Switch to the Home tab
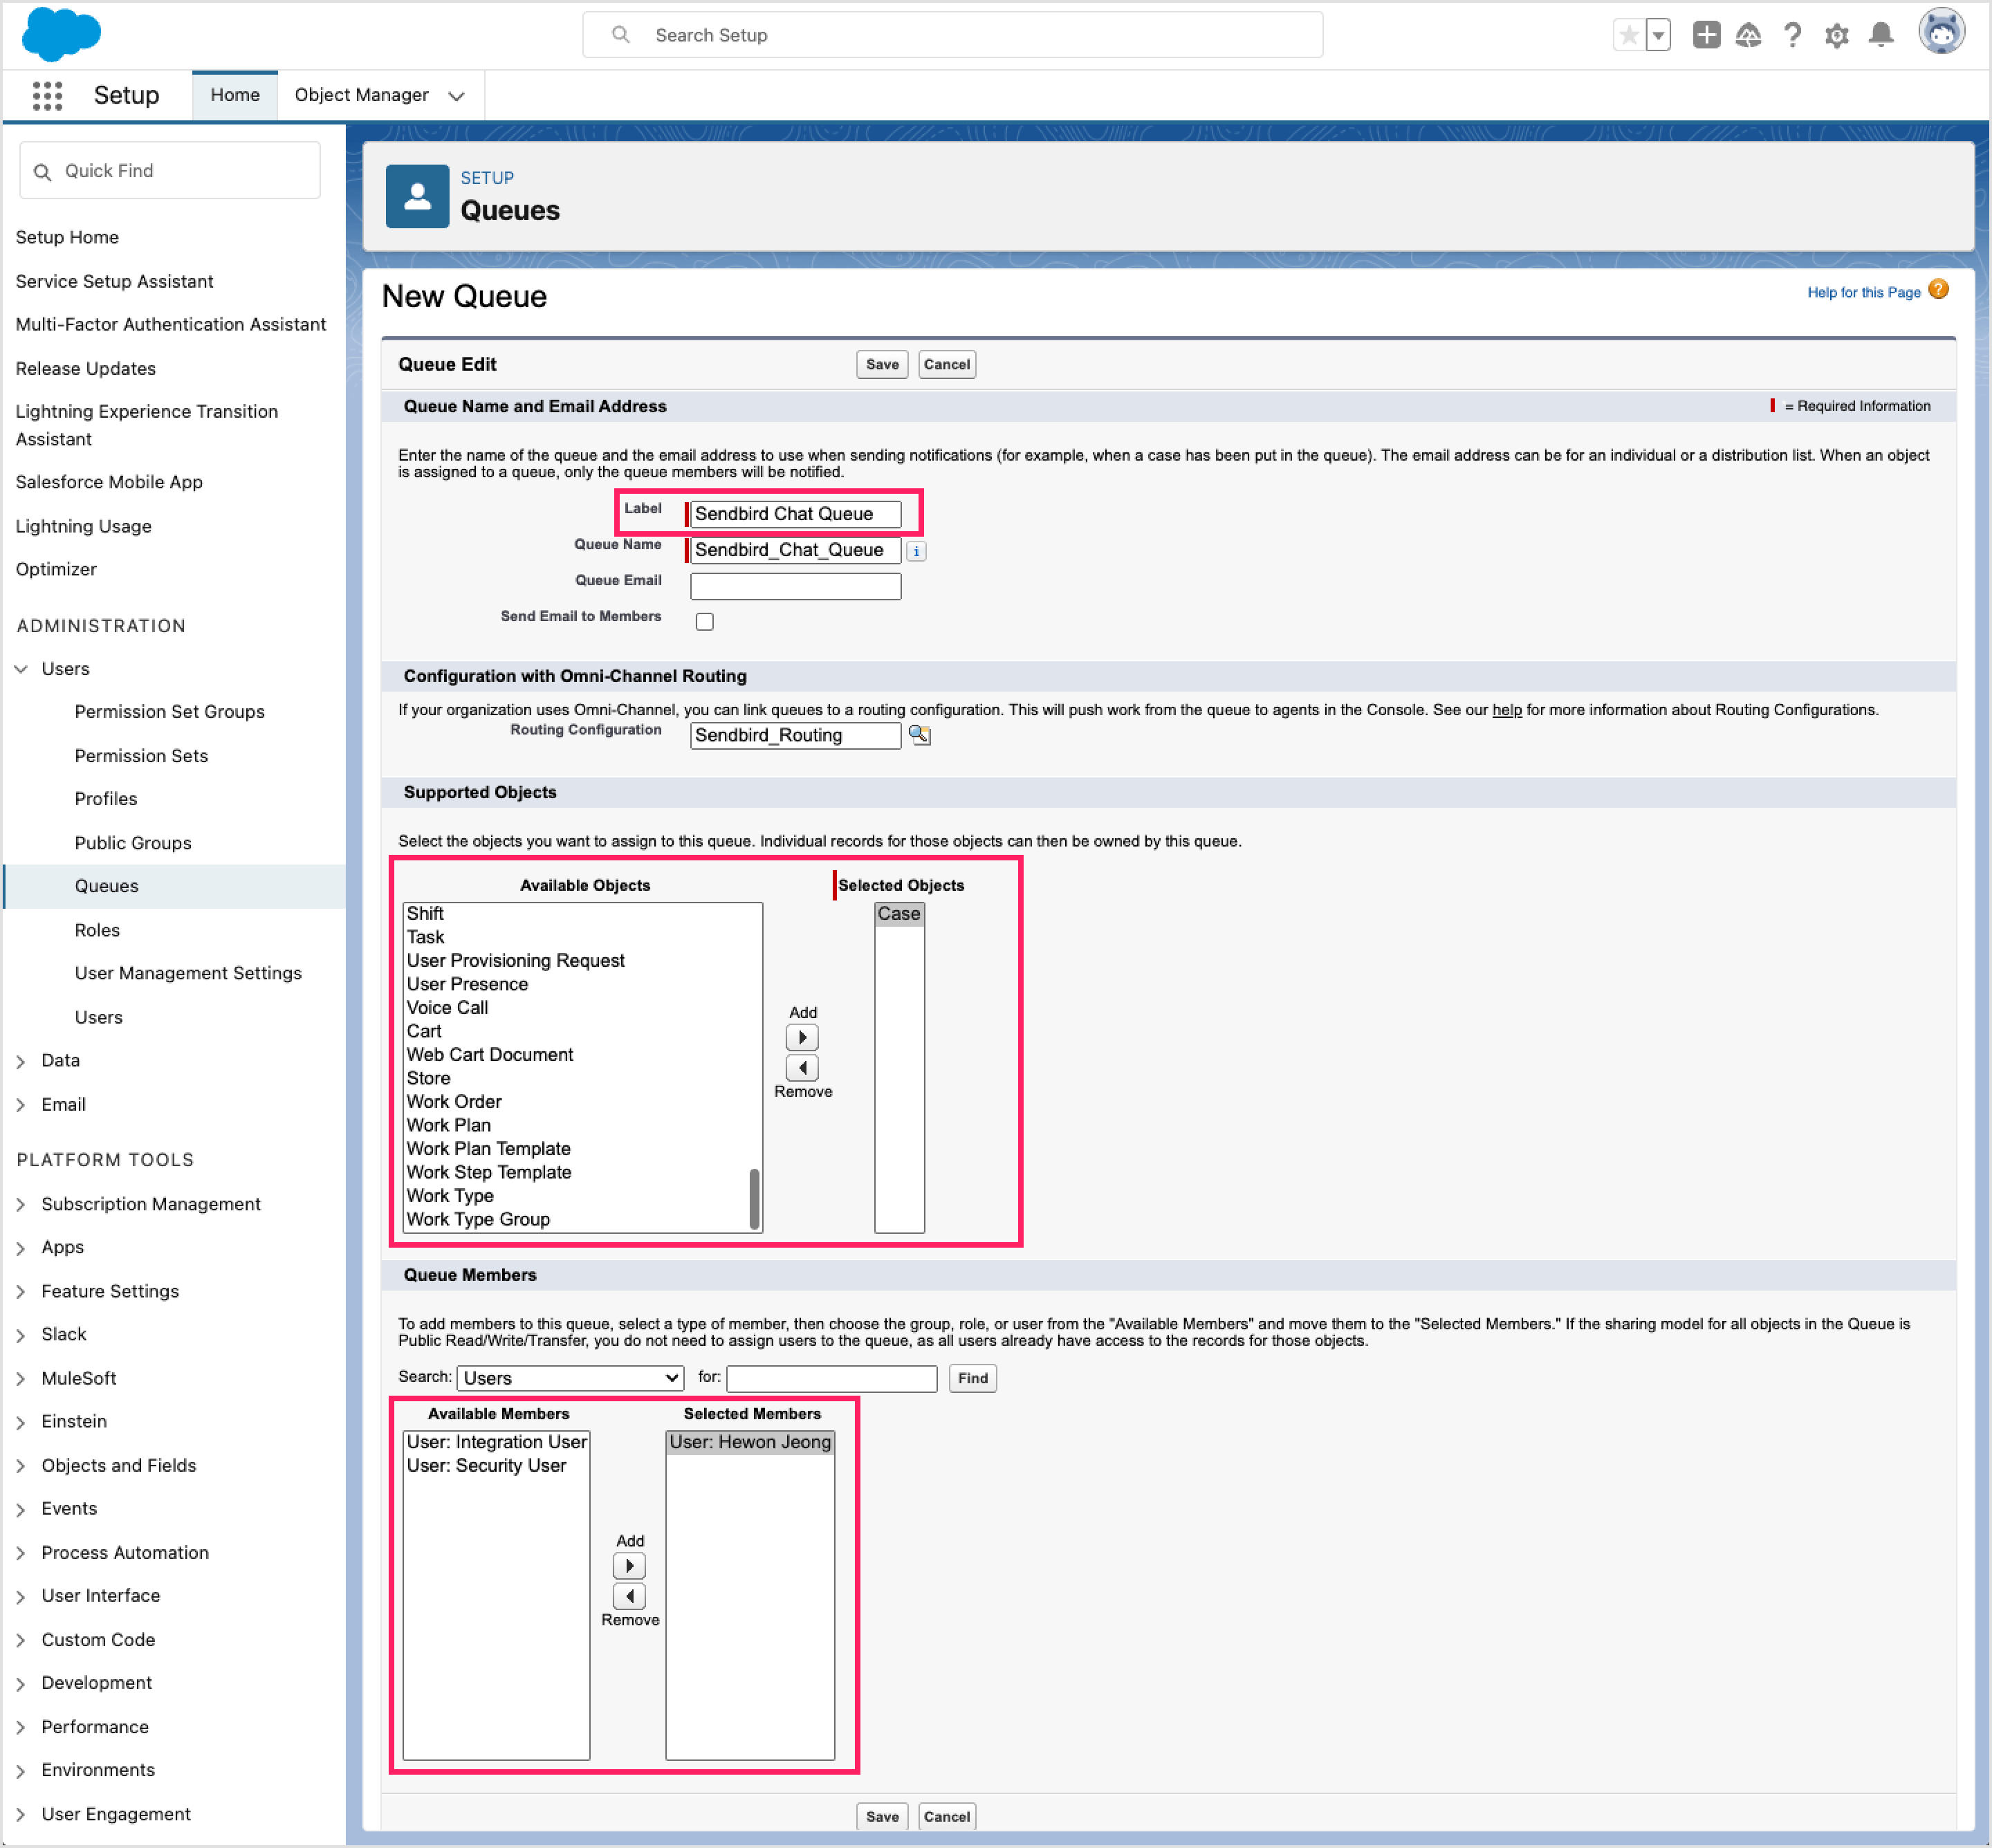Image resolution: width=1992 pixels, height=1848 pixels. pos(234,94)
